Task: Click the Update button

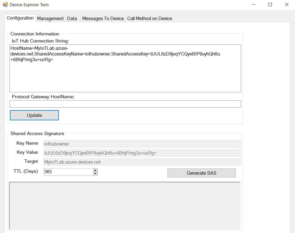Action: 34,115
